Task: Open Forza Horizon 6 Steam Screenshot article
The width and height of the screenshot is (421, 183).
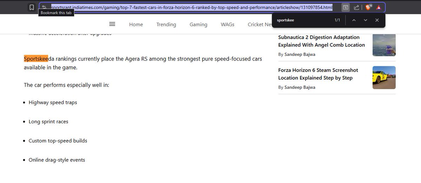Action: click(x=318, y=74)
